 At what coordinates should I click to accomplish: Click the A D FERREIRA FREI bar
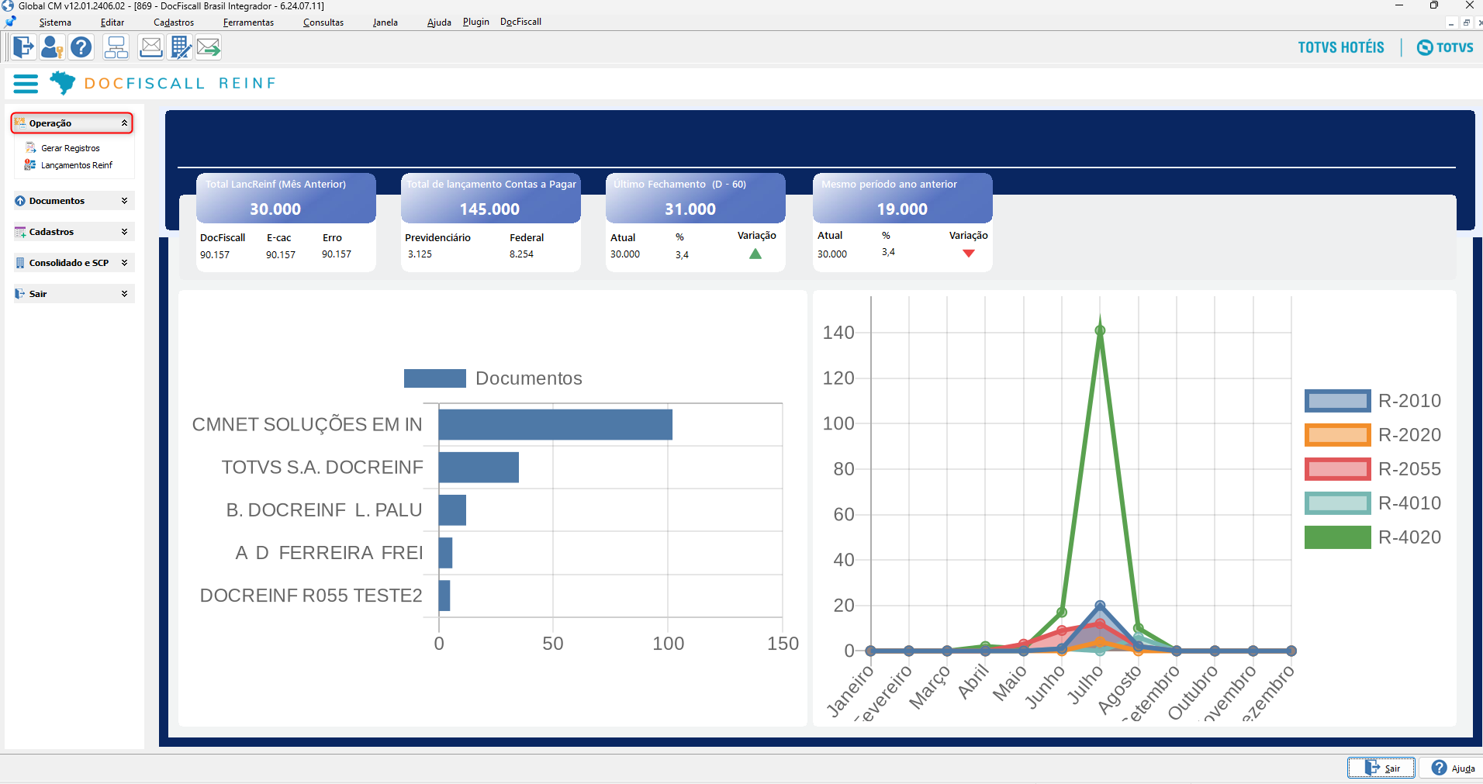point(445,553)
